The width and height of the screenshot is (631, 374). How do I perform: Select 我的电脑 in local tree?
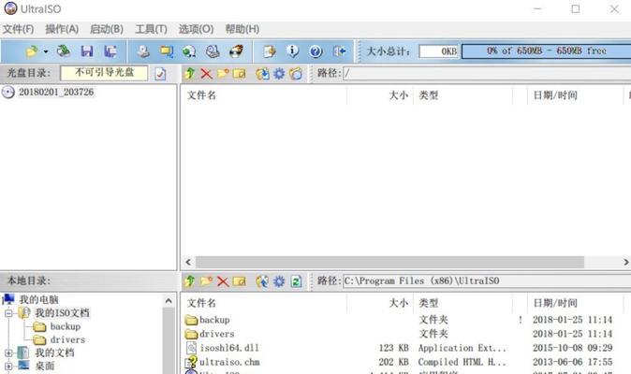[x=38, y=299]
